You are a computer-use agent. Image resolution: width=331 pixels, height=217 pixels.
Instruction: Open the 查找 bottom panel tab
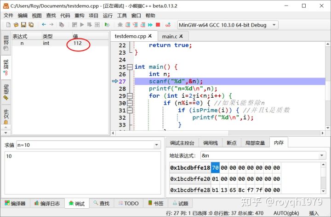pyautogui.click(x=102, y=203)
